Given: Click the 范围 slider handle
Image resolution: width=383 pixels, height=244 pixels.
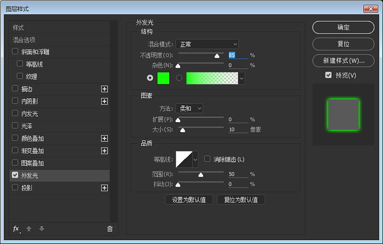Looking at the screenshot, I should pyautogui.click(x=201, y=175).
